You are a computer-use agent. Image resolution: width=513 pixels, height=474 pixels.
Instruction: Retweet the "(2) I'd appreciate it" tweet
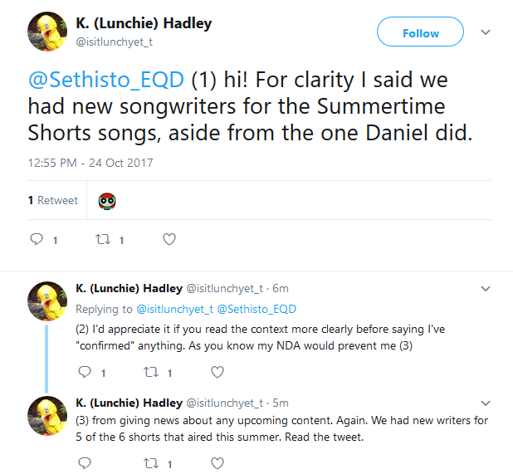click(x=151, y=373)
